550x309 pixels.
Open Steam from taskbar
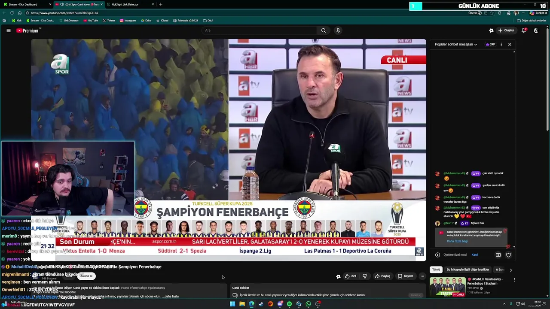click(261, 304)
